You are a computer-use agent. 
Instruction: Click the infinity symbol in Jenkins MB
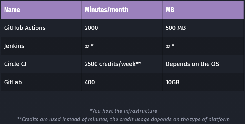[x=168, y=46]
